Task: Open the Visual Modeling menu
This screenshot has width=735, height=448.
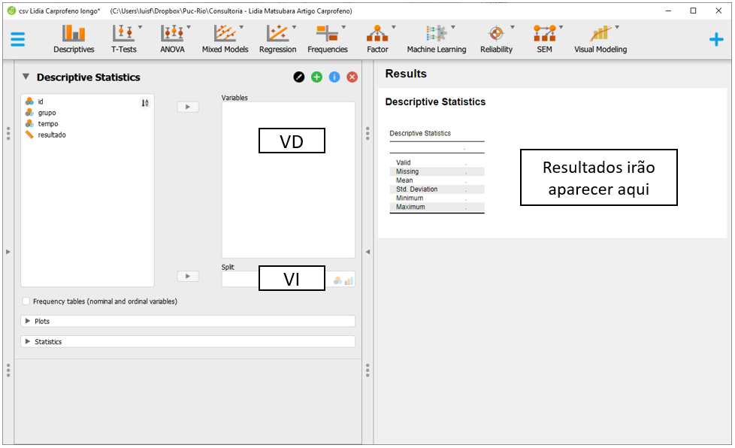Action: (x=600, y=39)
